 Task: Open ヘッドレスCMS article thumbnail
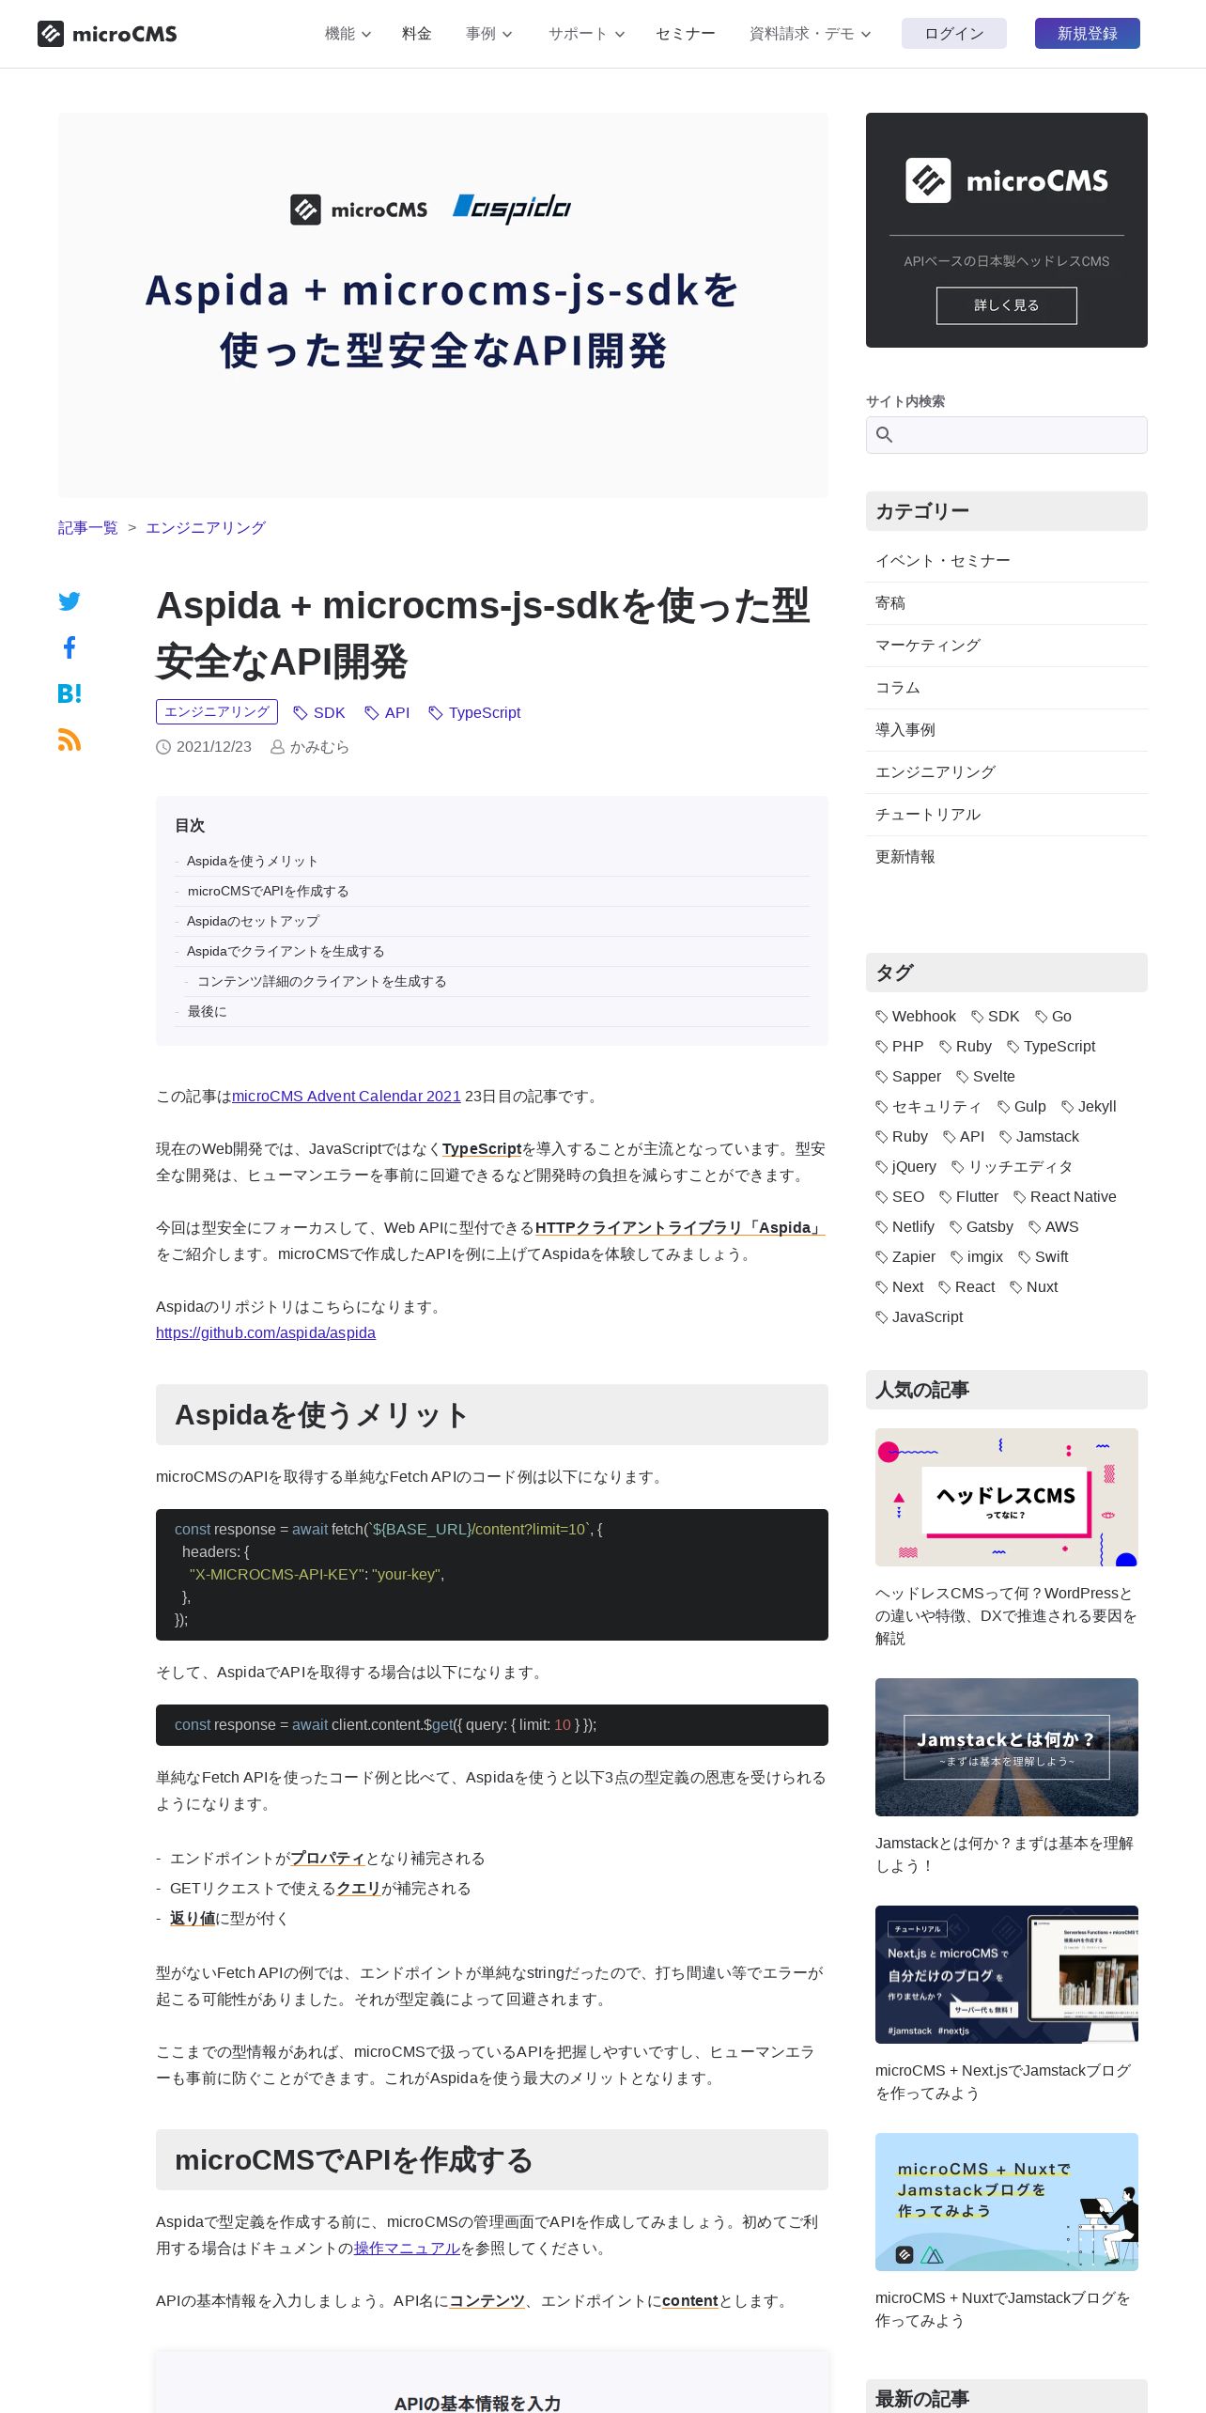tap(1007, 1498)
